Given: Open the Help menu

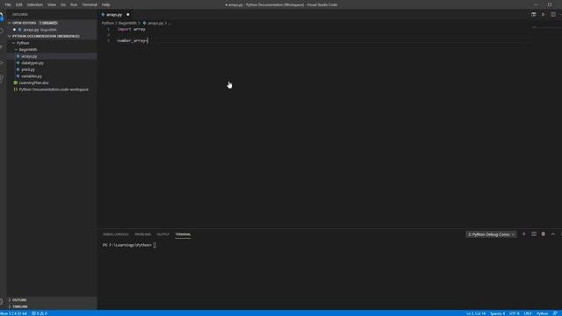Looking at the screenshot, I should click(105, 4).
